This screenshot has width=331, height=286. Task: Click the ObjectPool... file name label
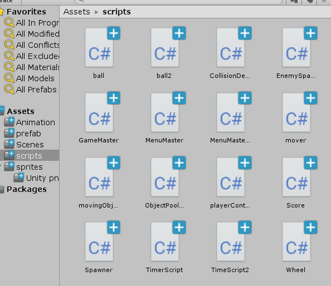[x=164, y=206]
